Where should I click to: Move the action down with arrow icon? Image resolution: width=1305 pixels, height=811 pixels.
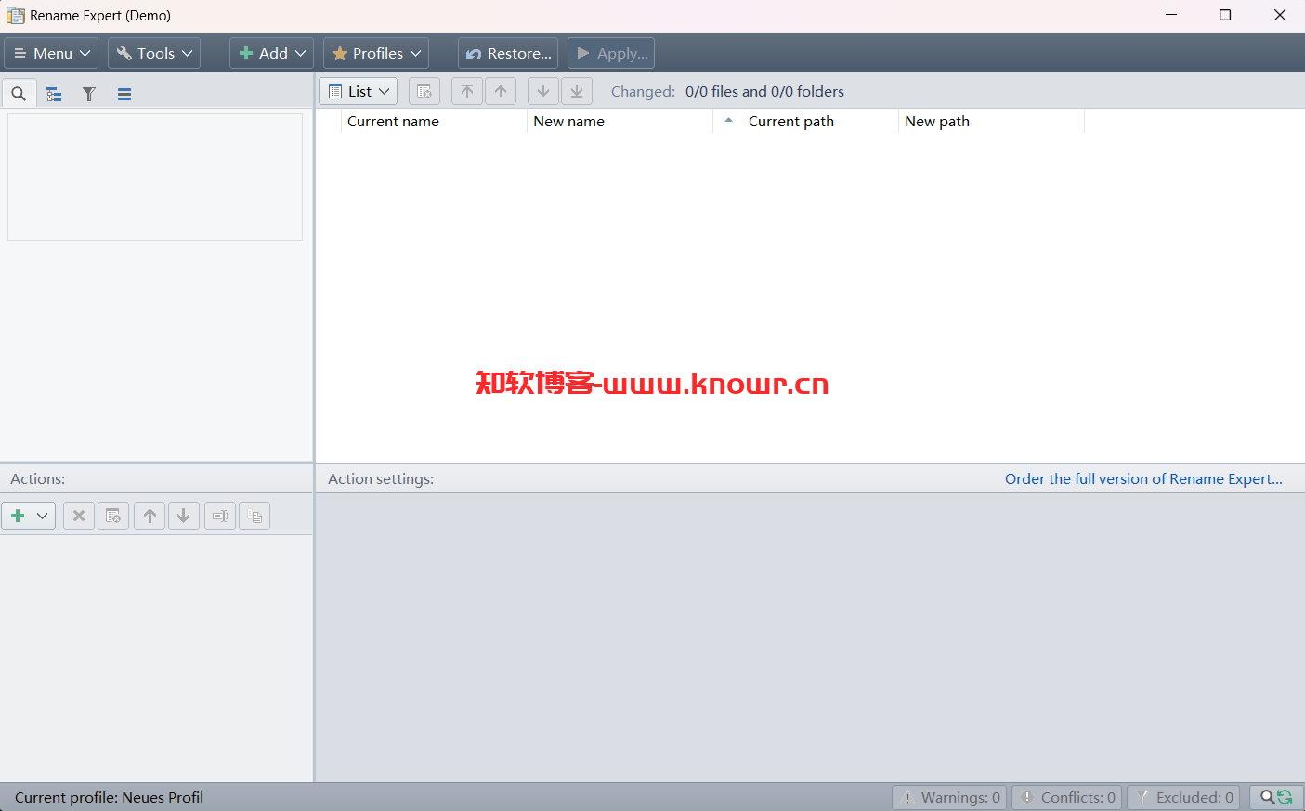[x=184, y=516]
